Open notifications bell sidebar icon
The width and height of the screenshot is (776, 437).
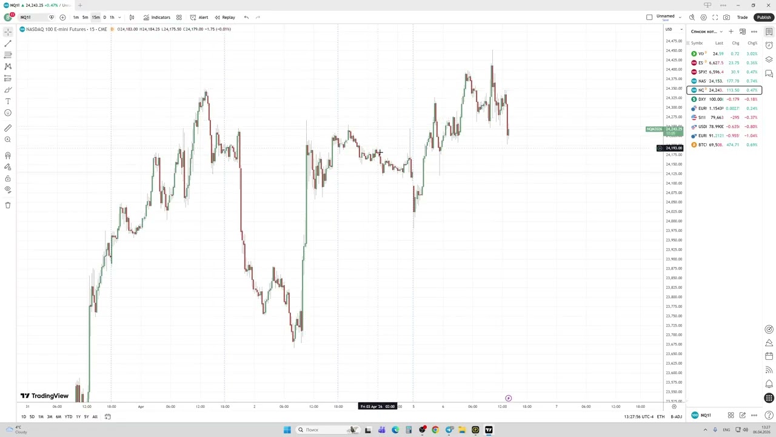pyautogui.click(x=769, y=384)
